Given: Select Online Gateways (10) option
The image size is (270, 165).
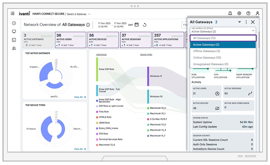Looking at the screenshot, I should tap(223, 57).
